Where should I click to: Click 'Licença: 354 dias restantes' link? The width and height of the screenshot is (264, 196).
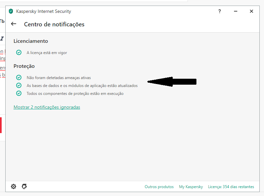pos(231,187)
